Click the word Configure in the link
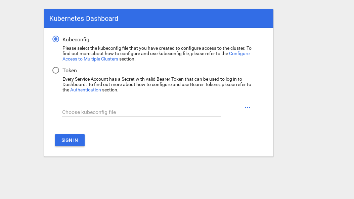This screenshot has width=354, height=199. point(239,53)
